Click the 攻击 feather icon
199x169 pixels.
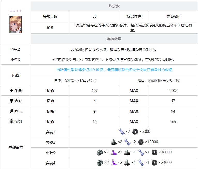coord(11,111)
